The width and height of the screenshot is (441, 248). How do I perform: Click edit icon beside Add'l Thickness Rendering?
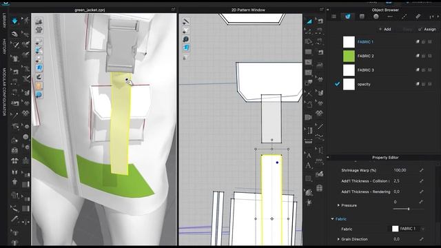click(421, 192)
